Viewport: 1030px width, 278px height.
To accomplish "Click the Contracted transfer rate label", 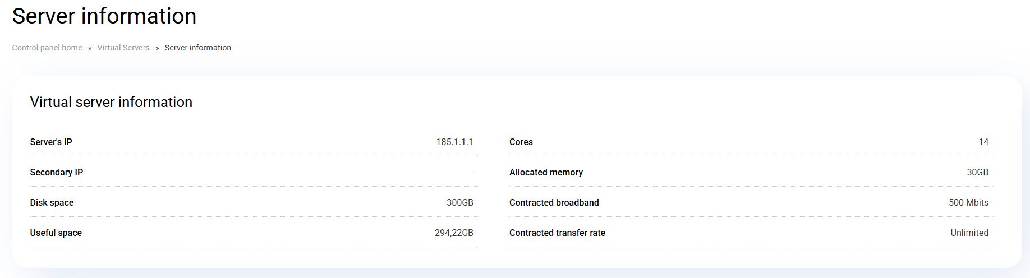I will coord(557,233).
